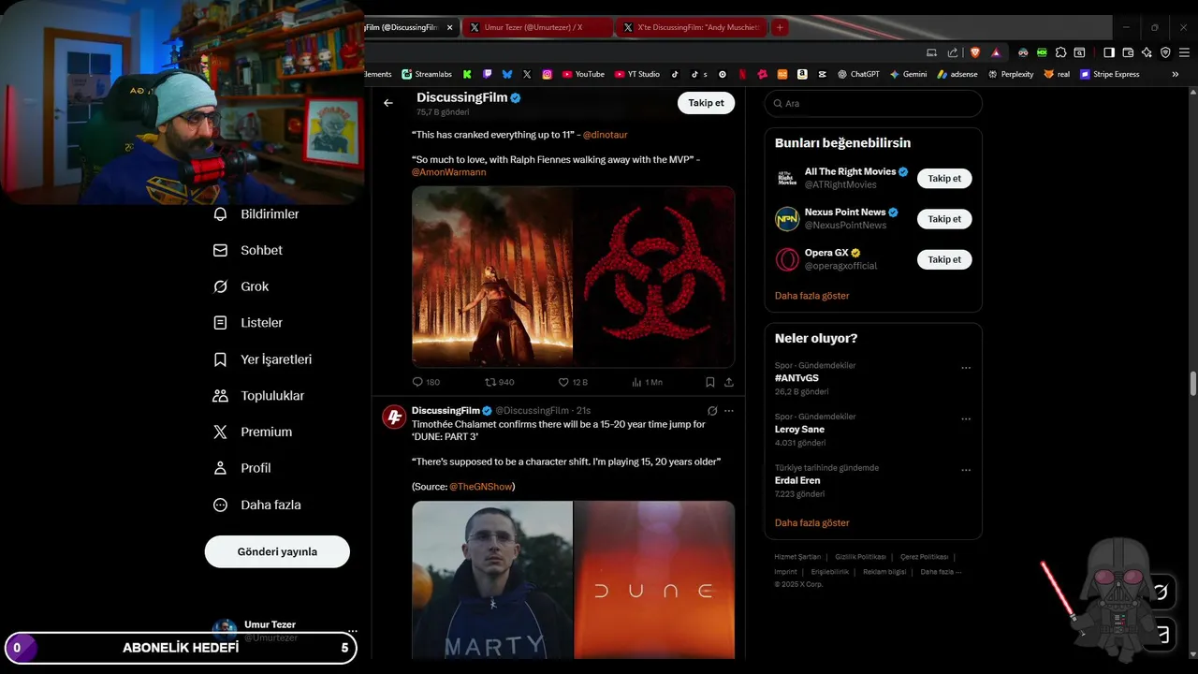The height and width of the screenshot is (674, 1198).
Task: Click the Gönderi yayınla button
Action: 277,551
